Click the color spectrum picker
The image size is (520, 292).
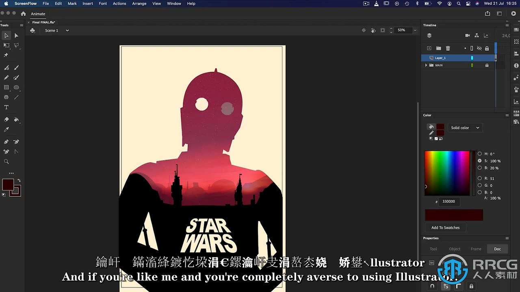[447, 173]
